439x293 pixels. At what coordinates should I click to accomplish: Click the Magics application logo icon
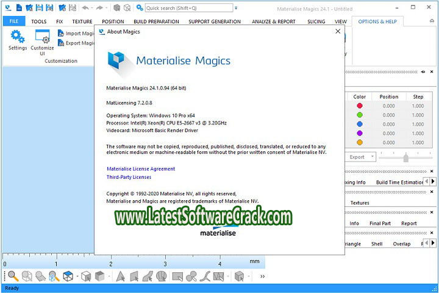(x=8, y=8)
